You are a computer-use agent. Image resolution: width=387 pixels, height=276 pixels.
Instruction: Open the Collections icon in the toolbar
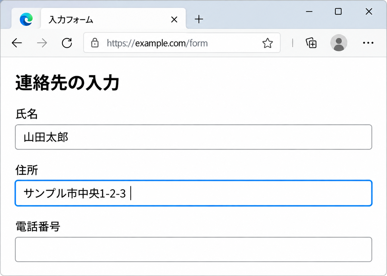pos(311,43)
